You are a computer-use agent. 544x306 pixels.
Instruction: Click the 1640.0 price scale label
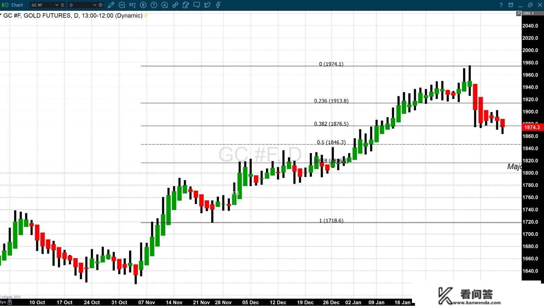click(530, 271)
